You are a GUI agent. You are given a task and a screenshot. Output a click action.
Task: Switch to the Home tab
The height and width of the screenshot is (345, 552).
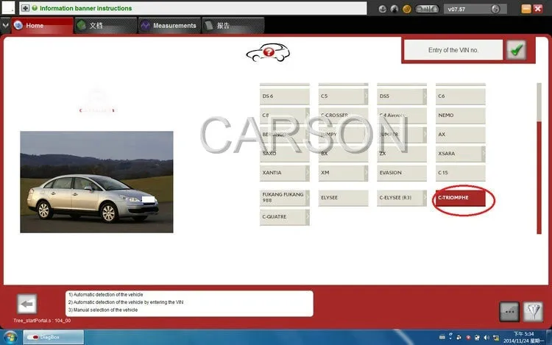42,25
